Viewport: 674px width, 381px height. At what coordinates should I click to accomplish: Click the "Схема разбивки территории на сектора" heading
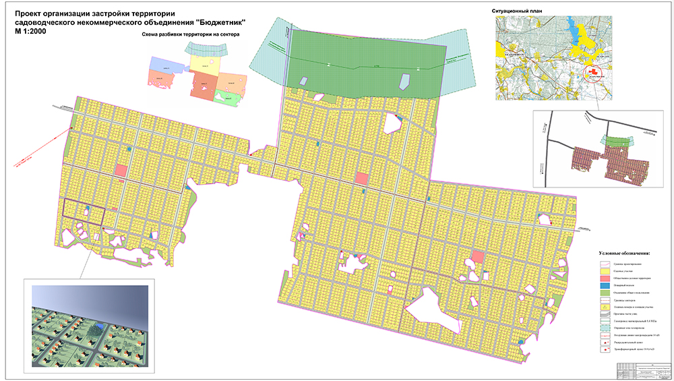[190, 34]
